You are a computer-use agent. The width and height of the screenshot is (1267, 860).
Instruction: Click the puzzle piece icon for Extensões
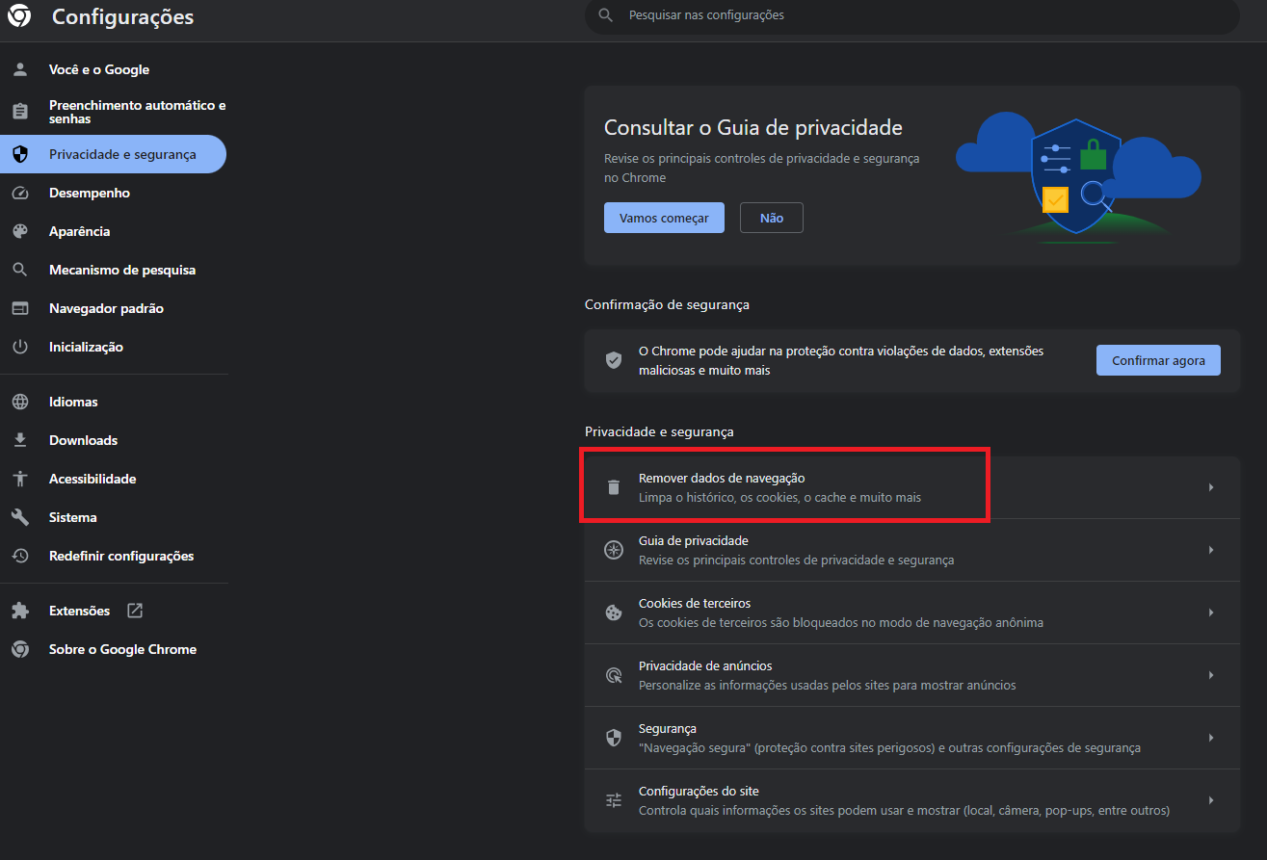pos(19,611)
